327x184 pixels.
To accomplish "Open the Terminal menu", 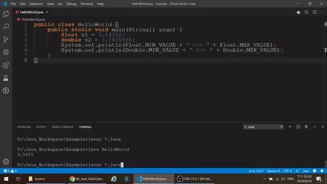I will (86, 4).
